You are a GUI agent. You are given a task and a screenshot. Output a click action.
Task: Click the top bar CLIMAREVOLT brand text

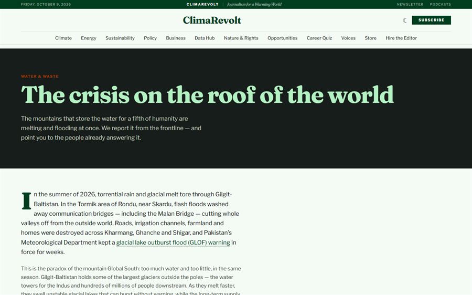[x=202, y=4]
